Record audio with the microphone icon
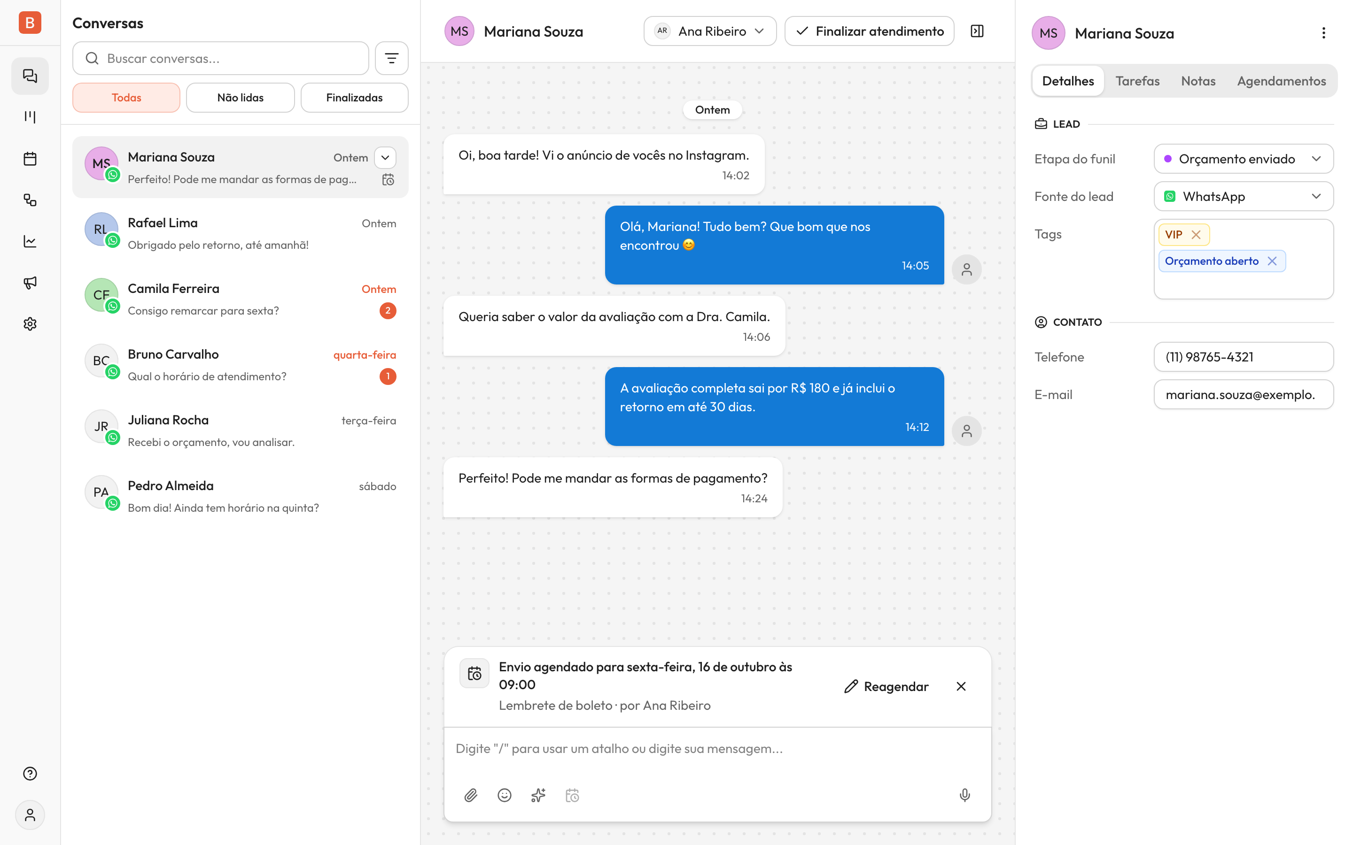This screenshot has height=845, width=1353. [x=964, y=795]
